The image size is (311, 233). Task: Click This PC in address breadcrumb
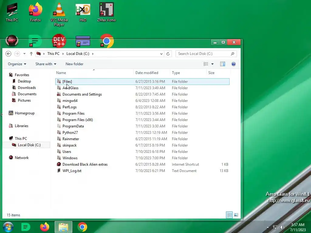(x=53, y=54)
